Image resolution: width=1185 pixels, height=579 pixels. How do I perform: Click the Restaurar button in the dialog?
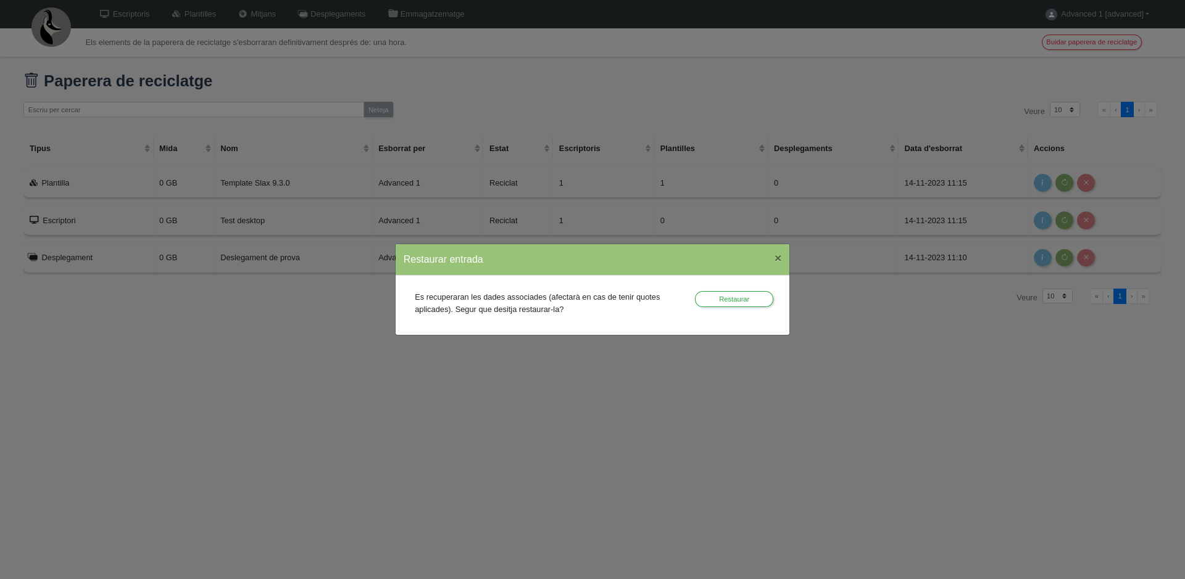[x=733, y=299]
